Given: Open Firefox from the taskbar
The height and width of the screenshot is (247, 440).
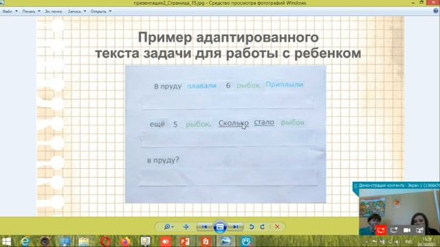Looking at the screenshot, I should pyautogui.click(x=125, y=242).
